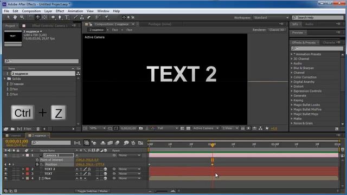
Task: Toggle 3D layer switch for TEXT 2
Action: point(105,169)
